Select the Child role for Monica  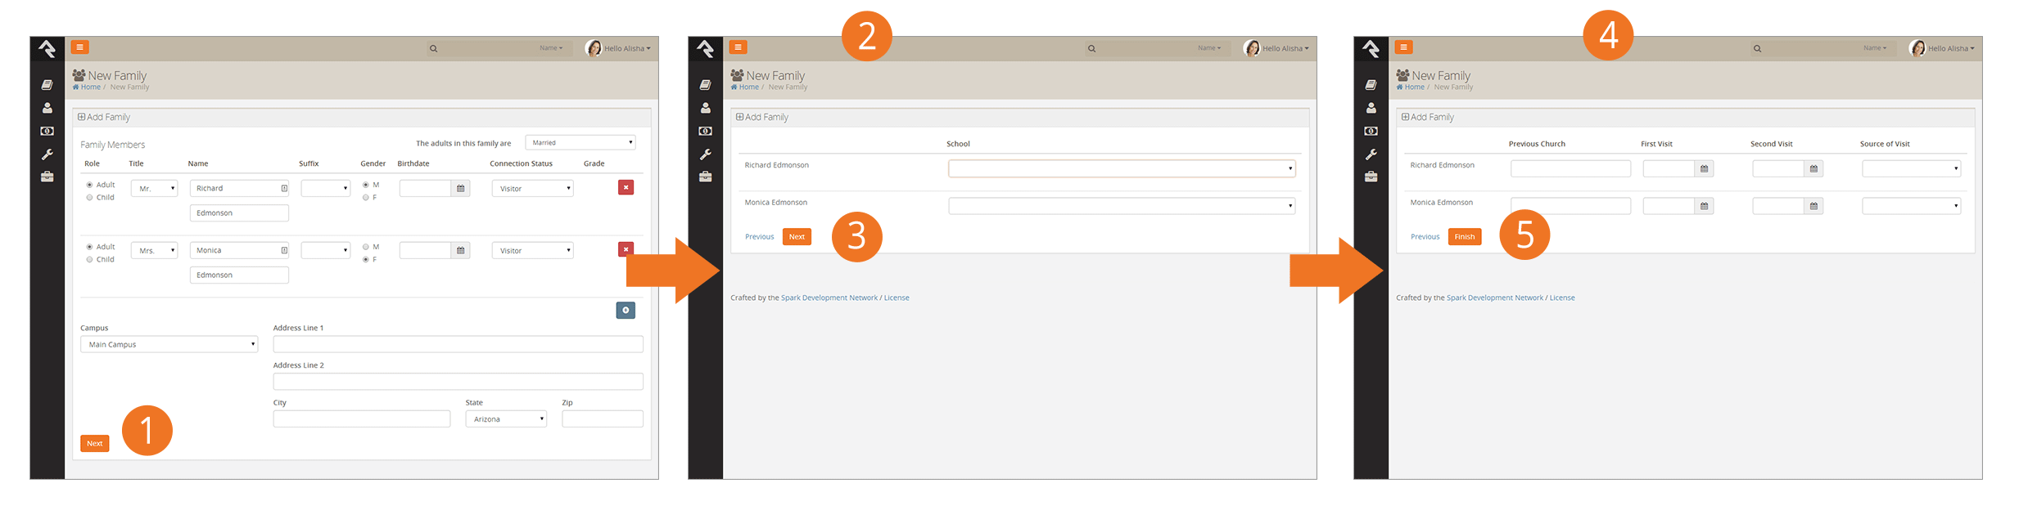[90, 260]
